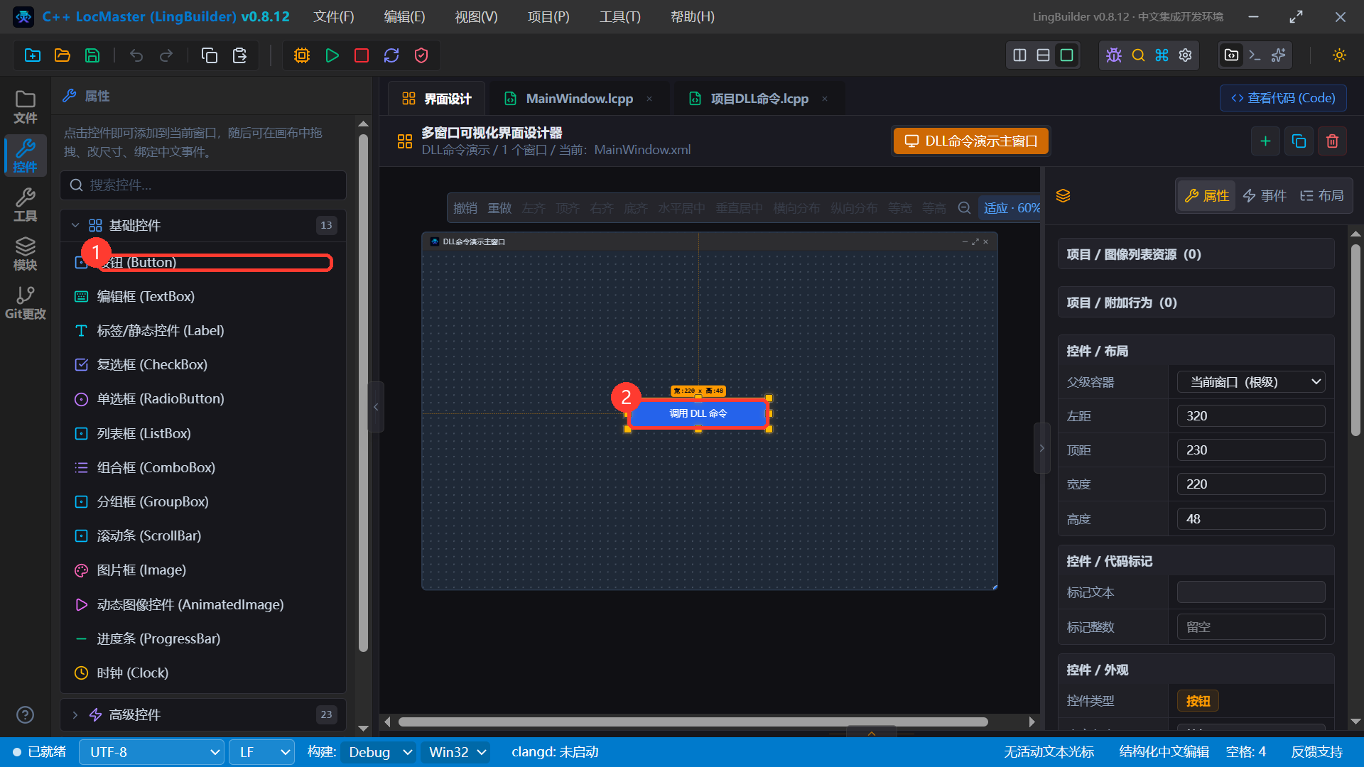Open the terminal prompt icon
1364x767 pixels.
pyautogui.click(x=1255, y=55)
